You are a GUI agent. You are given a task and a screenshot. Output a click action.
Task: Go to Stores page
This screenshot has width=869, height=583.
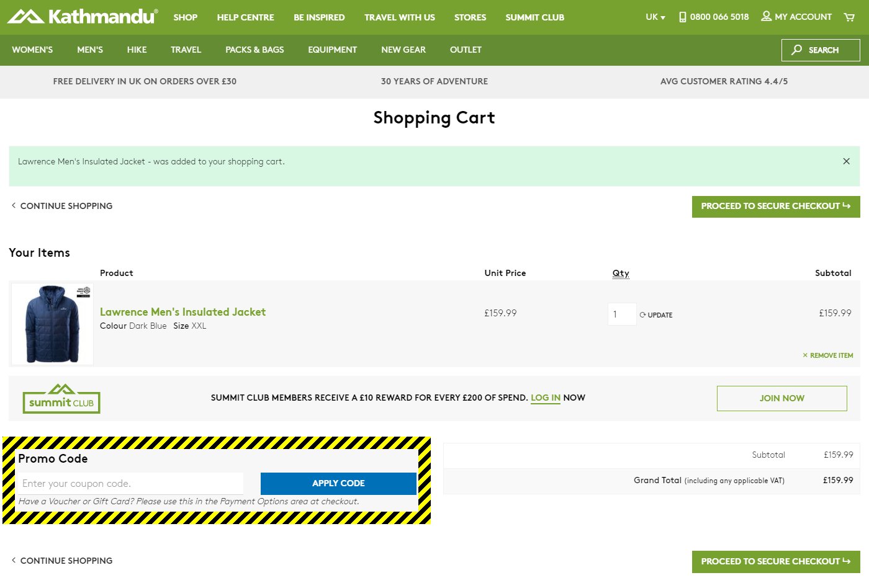470,17
